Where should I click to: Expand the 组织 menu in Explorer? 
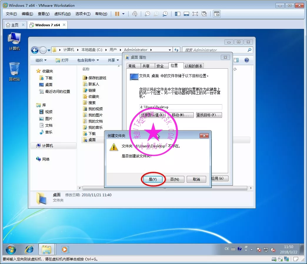pos(41,60)
